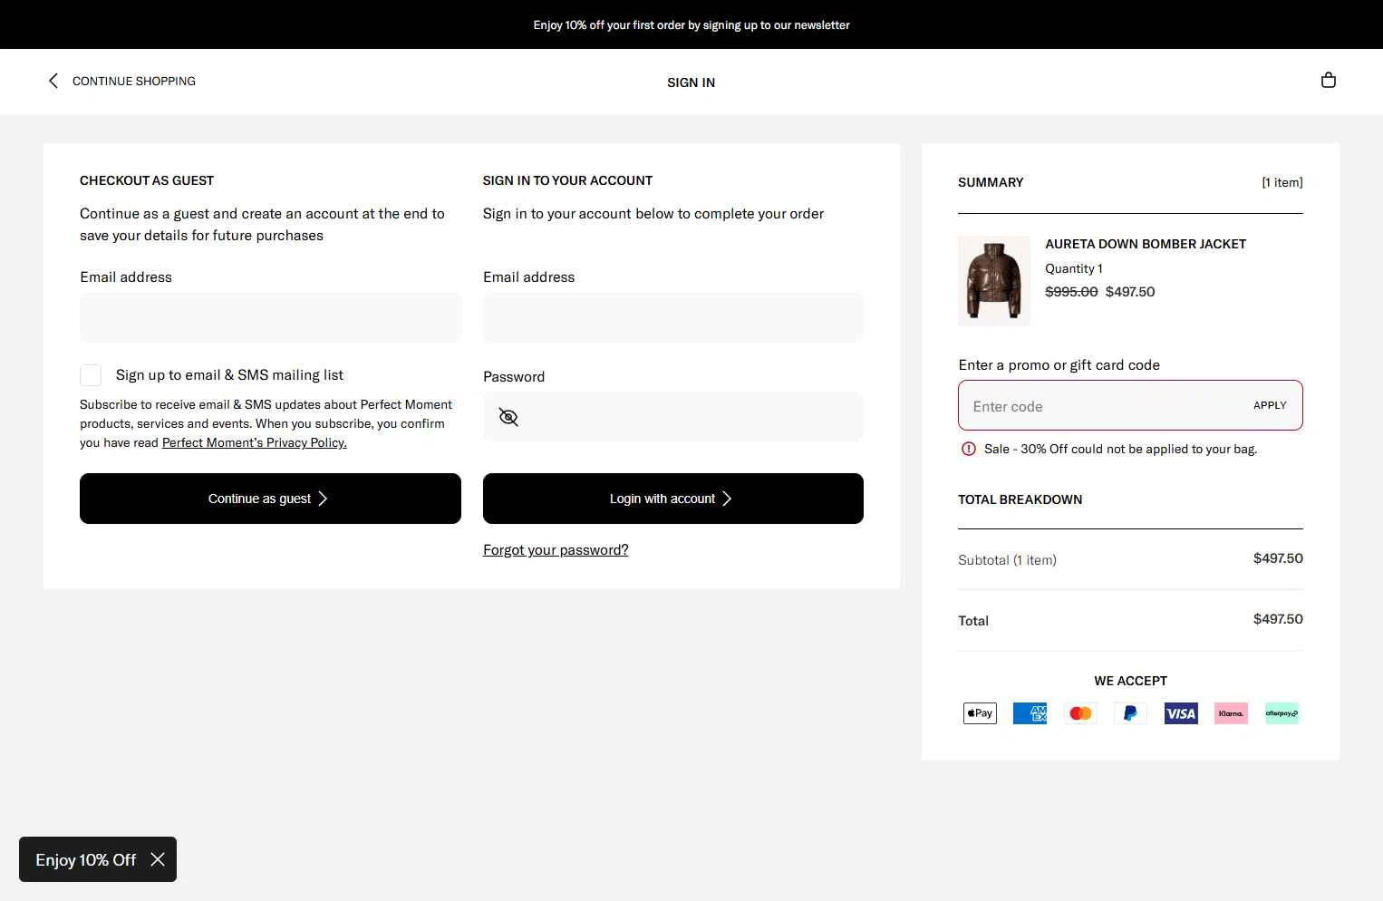
Task: Click the Total amount $497.50
Action: [x=1278, y=619]
